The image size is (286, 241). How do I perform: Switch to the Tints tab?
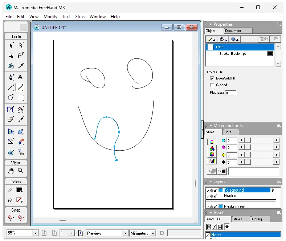click(x=230, y=132)
